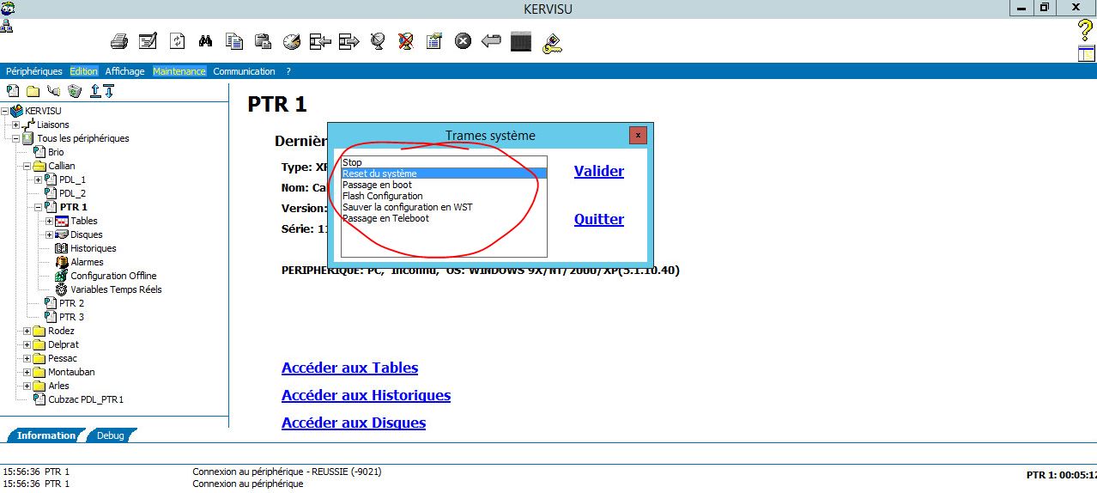Click the red-crossed globe disconnect icon
1097x493 pixels.
pos(406,41)
